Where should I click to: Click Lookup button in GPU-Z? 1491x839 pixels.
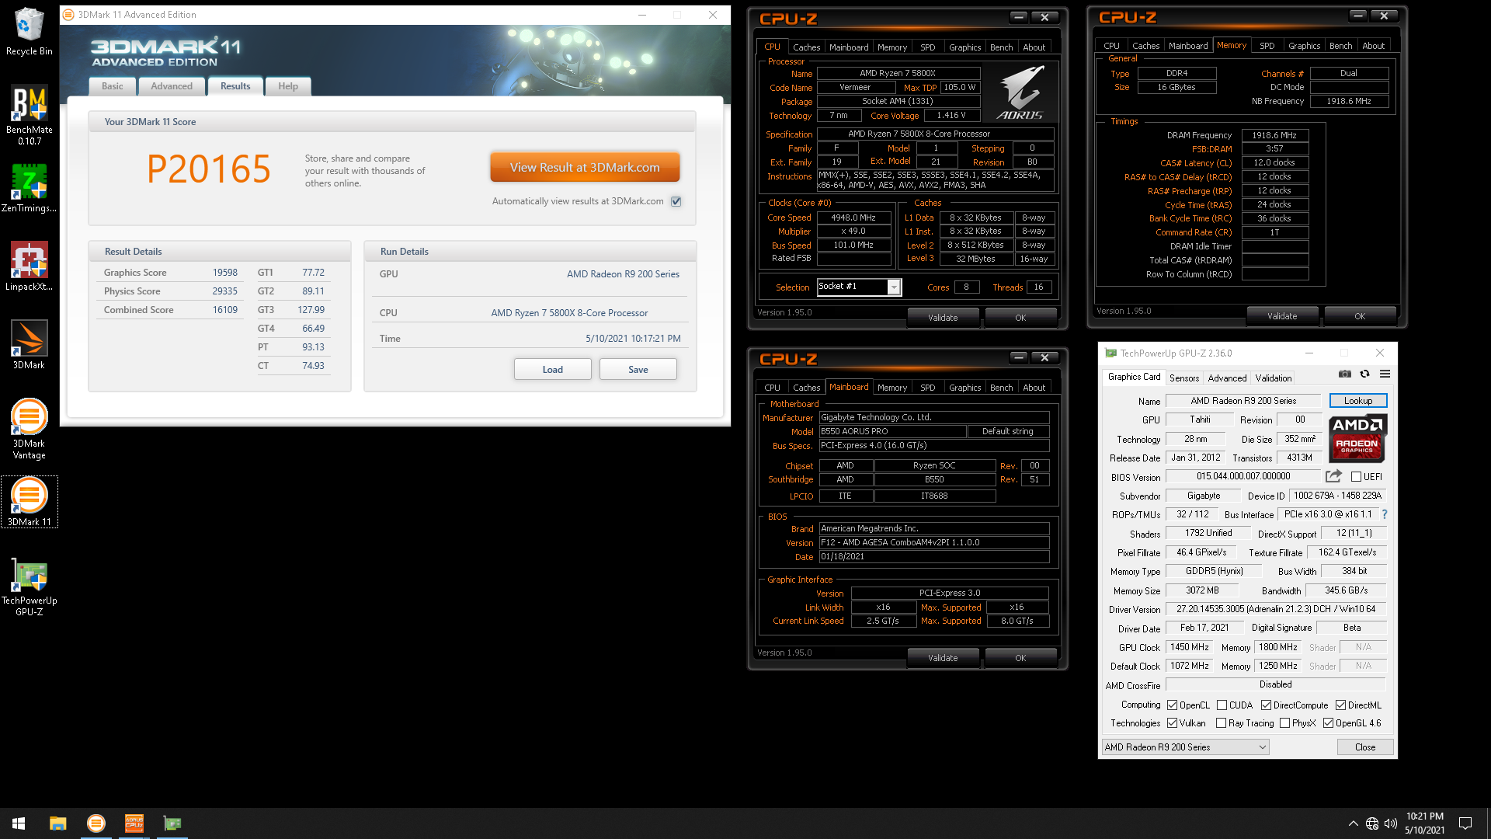[1358, 401]
